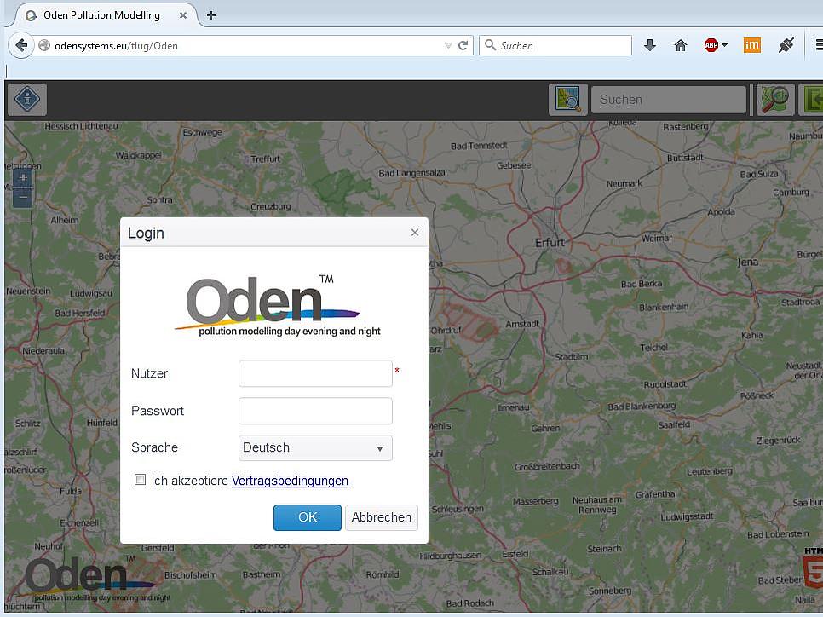The width and height of the screenshot is (823, 617).
Task: Click the Hildburghausen label on the map
Action: (x=451, y=556)
